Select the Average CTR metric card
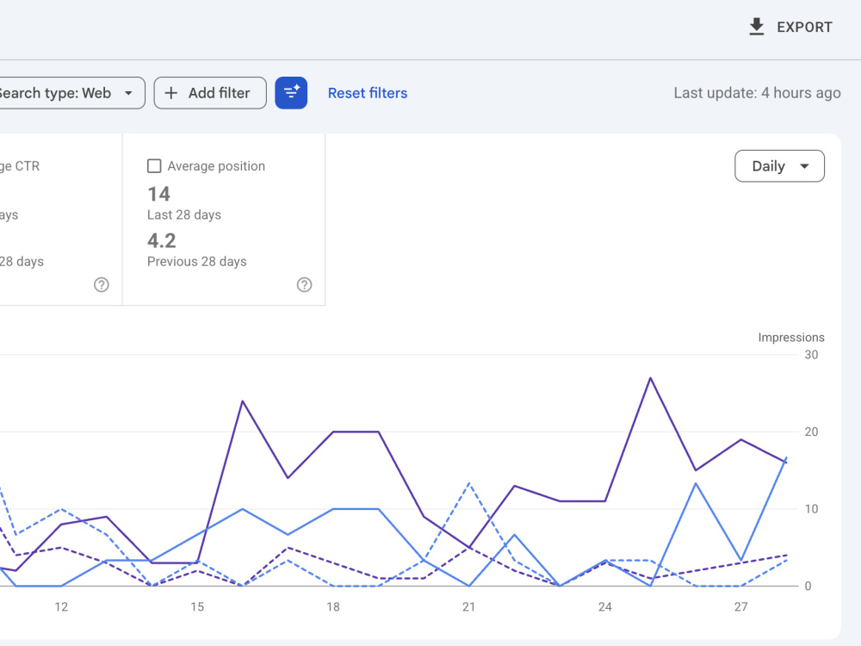 (x=61, y=219)
